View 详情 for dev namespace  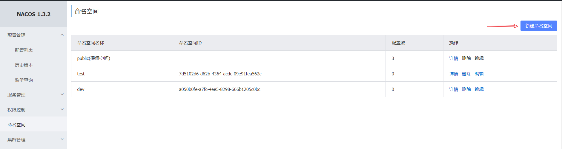(x=454, y=89)
